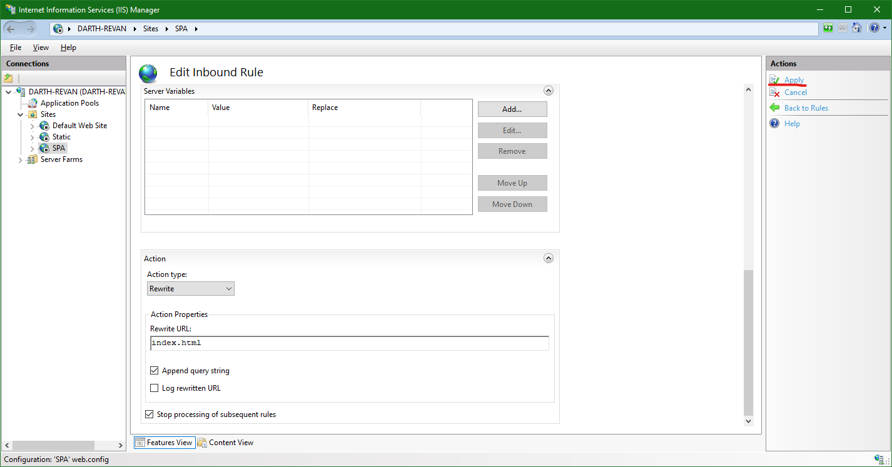This screenshot has width=892, height=467.
Task: Enable Log rewritten URL
Action: pyautogui.click(x=154, y=388)
